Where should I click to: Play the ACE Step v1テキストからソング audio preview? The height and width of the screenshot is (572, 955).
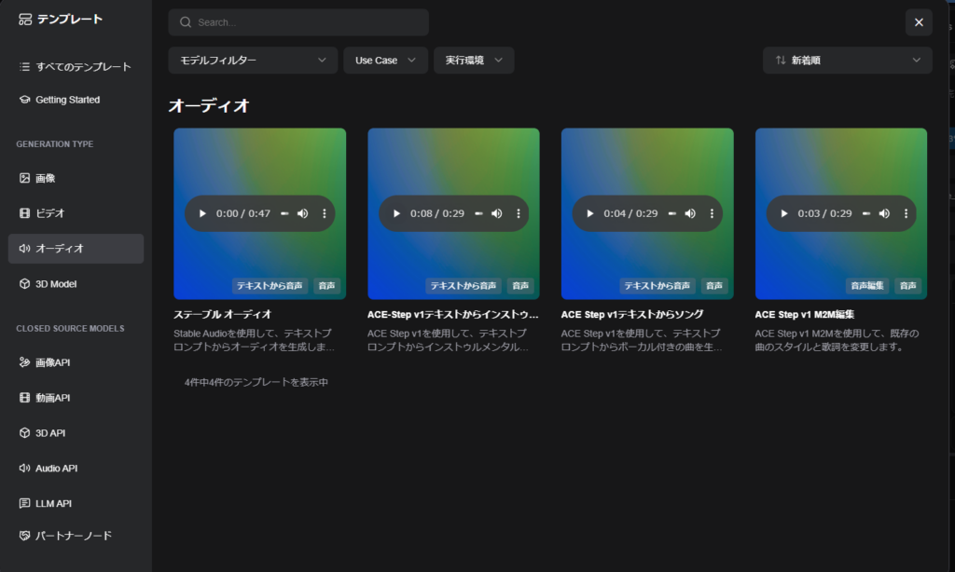tap(589, 213)
